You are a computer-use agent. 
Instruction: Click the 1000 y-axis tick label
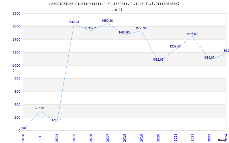[x=16, y=65]
